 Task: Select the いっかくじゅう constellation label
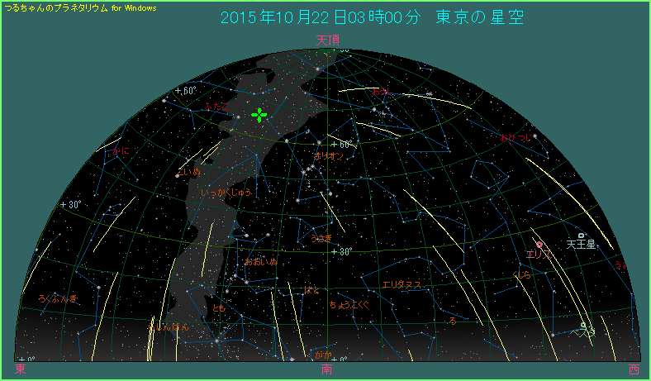click(226, 193)
